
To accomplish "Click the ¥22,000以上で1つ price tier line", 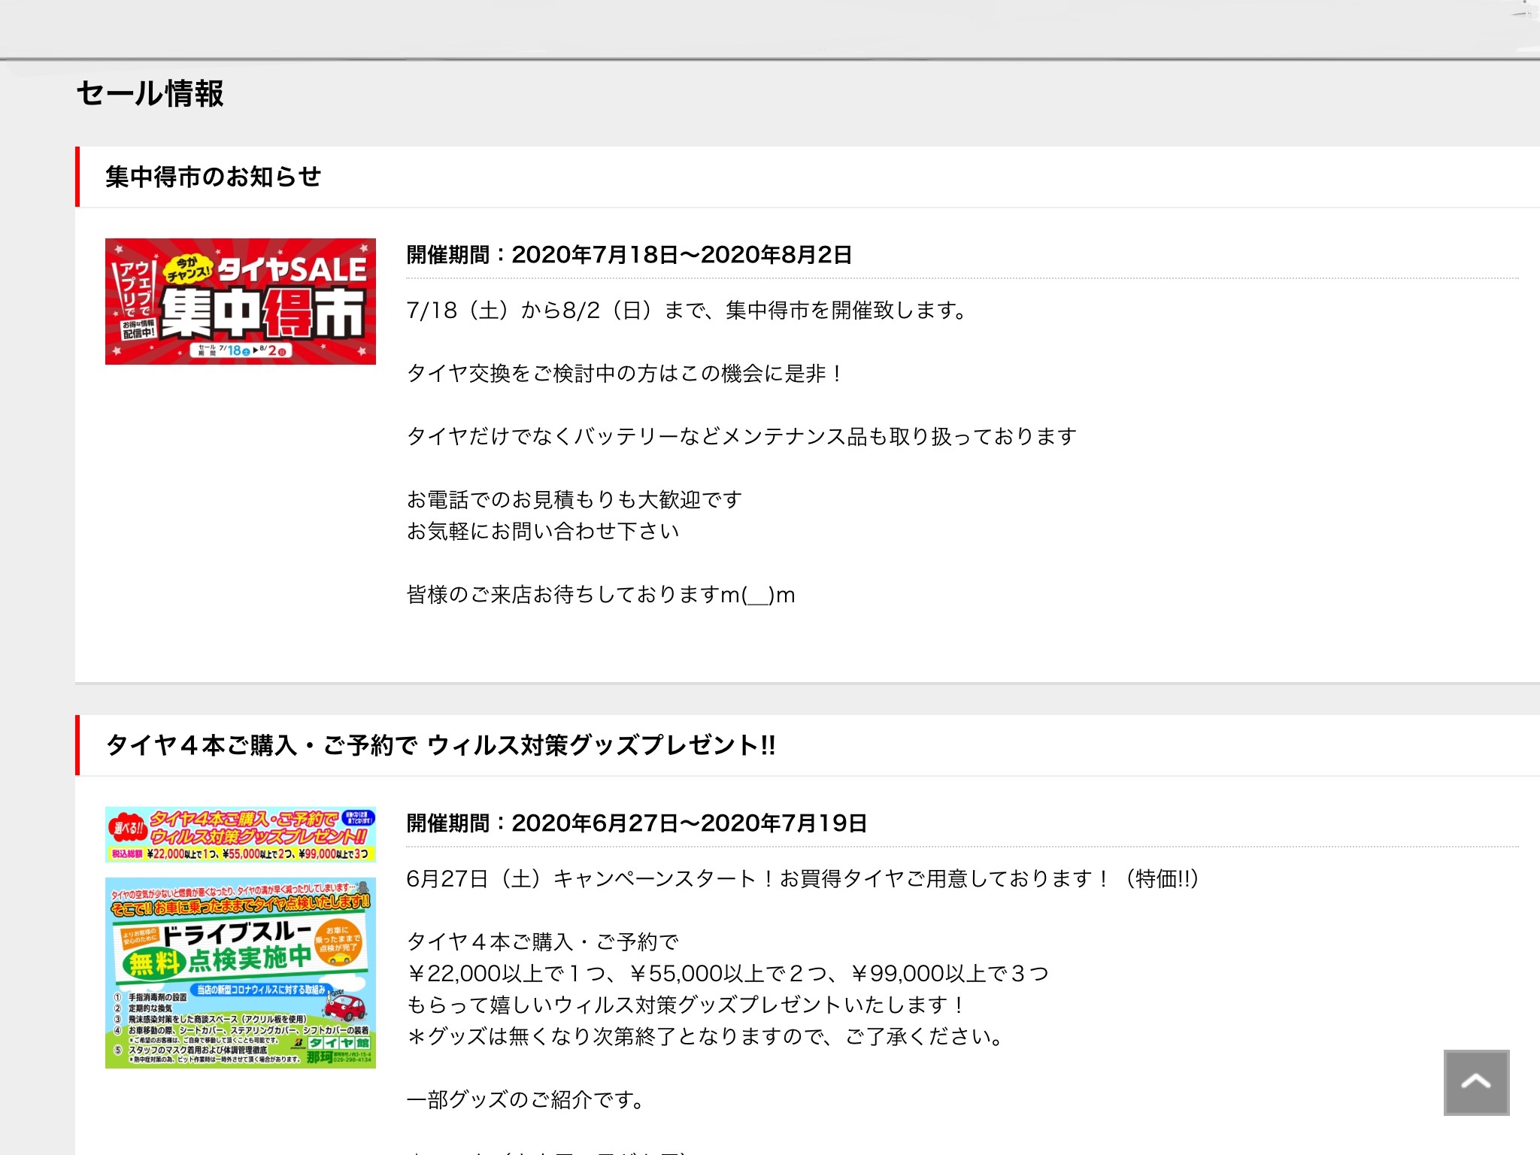I will click(x=726, y=973).
